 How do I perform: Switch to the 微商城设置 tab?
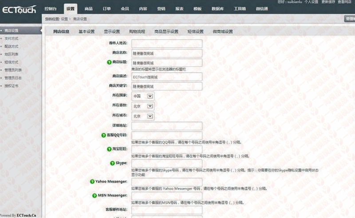coord(223,31)
